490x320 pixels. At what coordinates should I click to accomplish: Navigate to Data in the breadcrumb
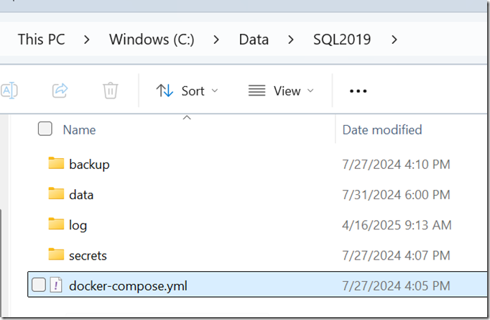(x=254, y=40)
